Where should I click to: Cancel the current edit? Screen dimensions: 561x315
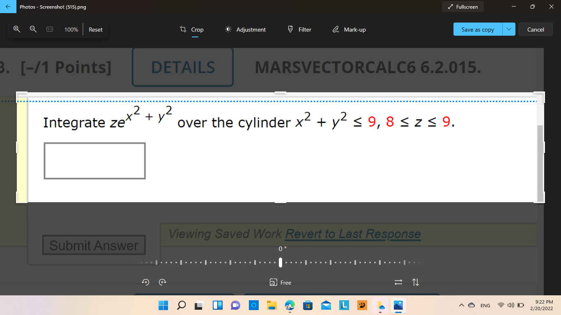pyautogui.click(x=536, y=29)
